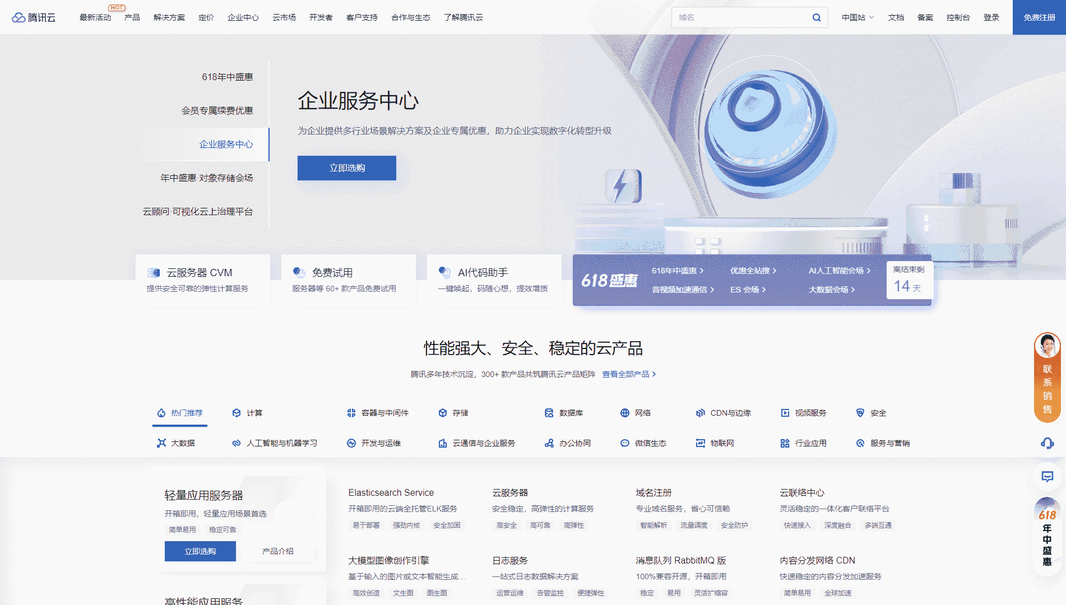This screenshot has width=1066, height=605.
Task: Click the 行业应用 grid icon
Action: pyautogui.click(x=785, y=443)
